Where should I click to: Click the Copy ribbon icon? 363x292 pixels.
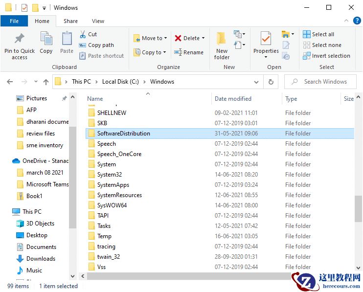click(x=46, y=38)
